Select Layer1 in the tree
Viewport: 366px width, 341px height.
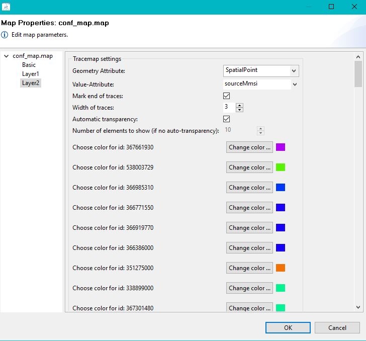click(x=30, y=74)
